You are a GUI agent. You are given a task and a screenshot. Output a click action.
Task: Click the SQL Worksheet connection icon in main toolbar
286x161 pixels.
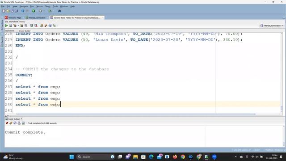click(x=50, y=11)
